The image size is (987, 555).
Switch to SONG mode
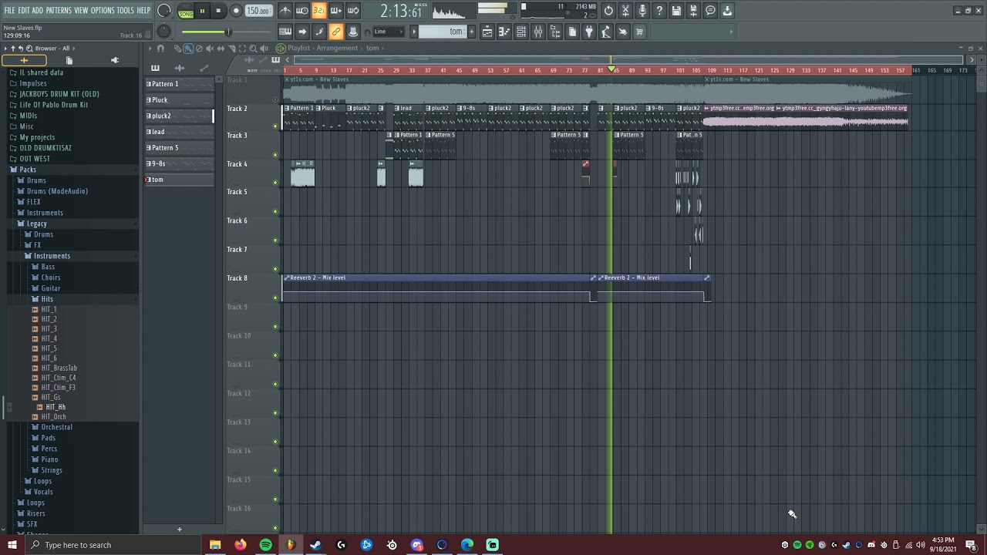pyautogui.click(x=186, y=14)
